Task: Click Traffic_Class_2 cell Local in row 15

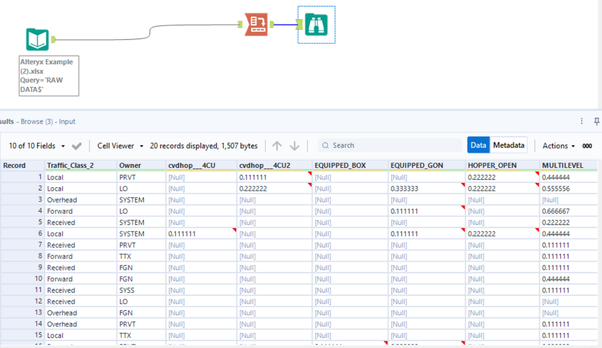Action: click(81, 335)
